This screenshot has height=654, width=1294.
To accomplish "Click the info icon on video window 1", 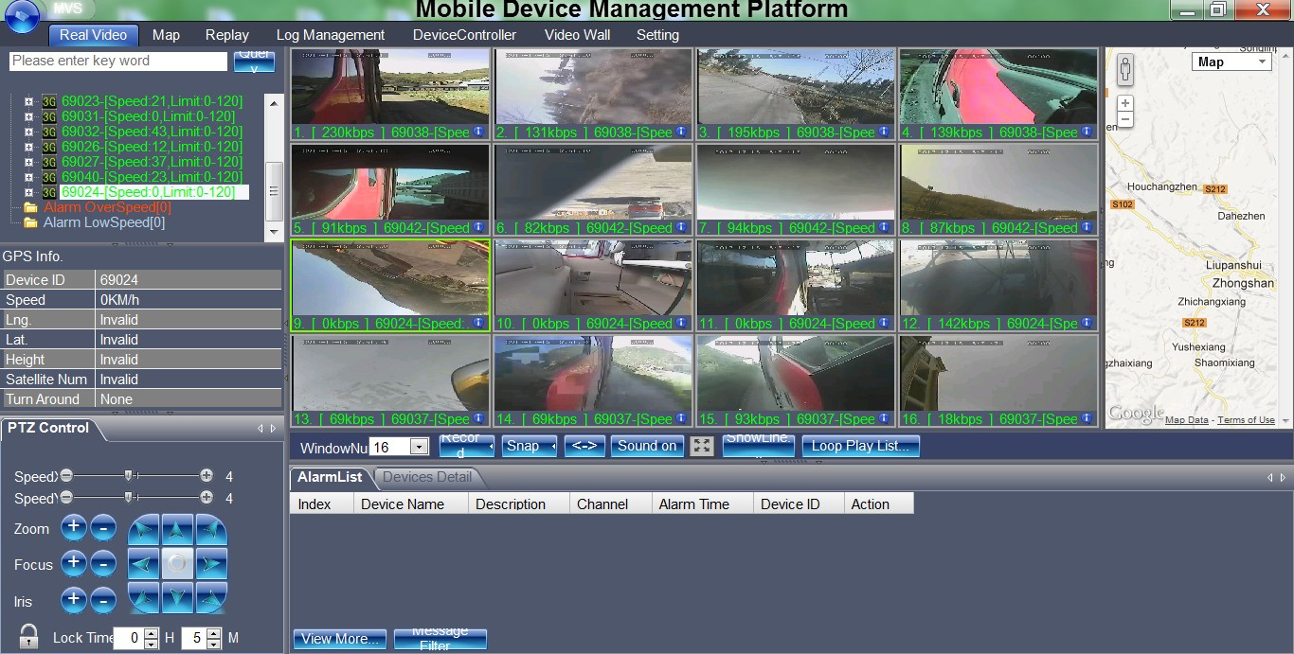I will [x=478, y=132].
